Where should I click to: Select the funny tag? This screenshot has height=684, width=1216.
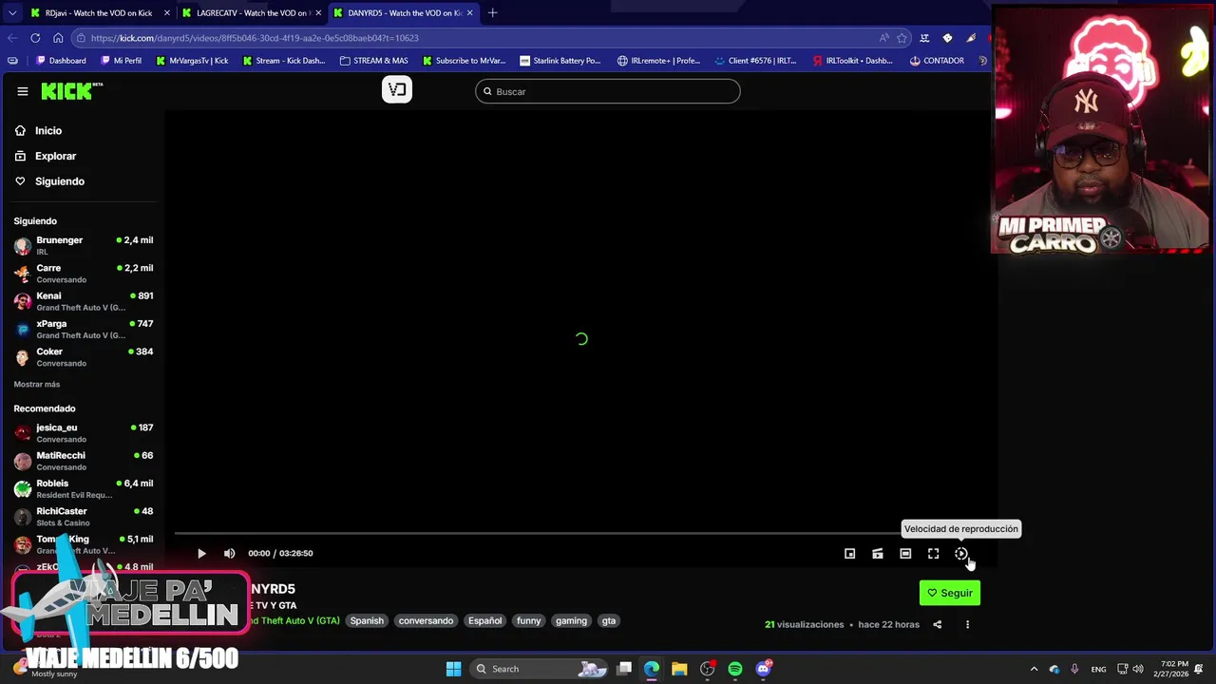click(x=528, y=620)
